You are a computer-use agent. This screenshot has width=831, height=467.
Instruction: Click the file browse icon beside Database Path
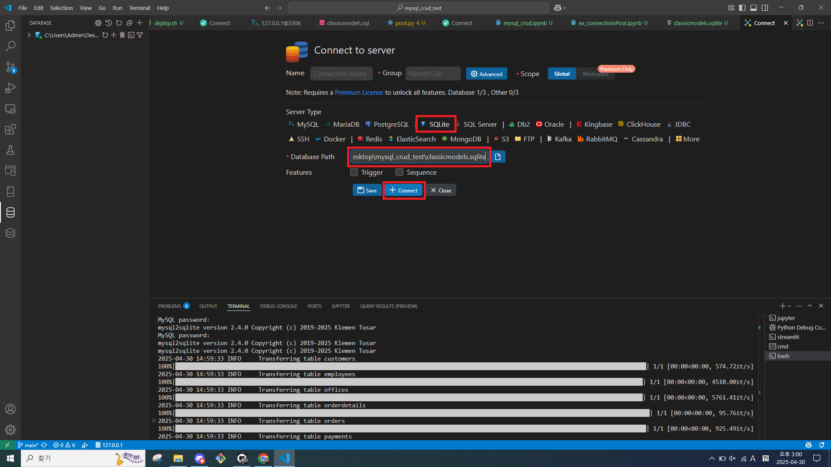[498, 157]
